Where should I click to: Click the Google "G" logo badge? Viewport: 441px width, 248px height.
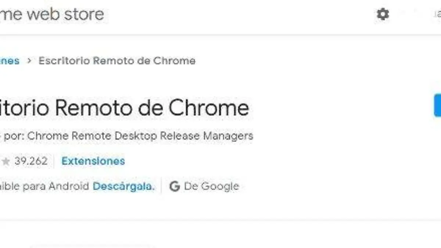pos(174,186)
